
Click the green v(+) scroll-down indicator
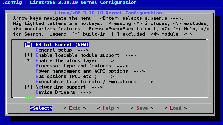pos(30,97)
